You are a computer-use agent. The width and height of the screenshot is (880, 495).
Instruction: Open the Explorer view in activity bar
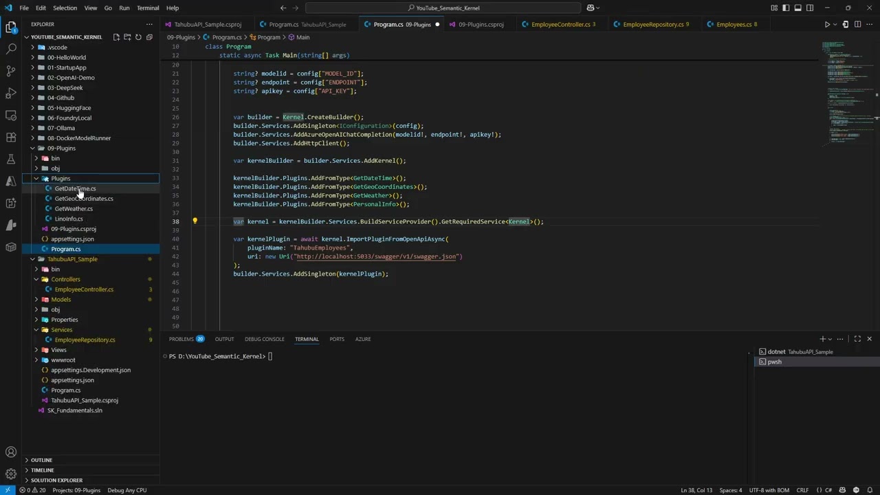click(x=11, y=27)
